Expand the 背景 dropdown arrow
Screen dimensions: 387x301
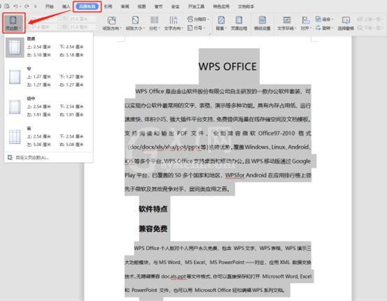click(226, 29)
